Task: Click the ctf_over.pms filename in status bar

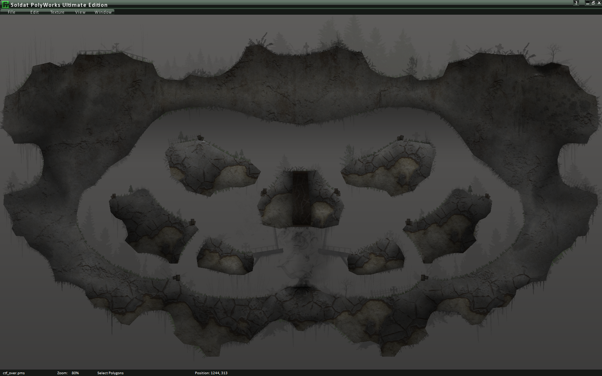Action: pos(14,373)
